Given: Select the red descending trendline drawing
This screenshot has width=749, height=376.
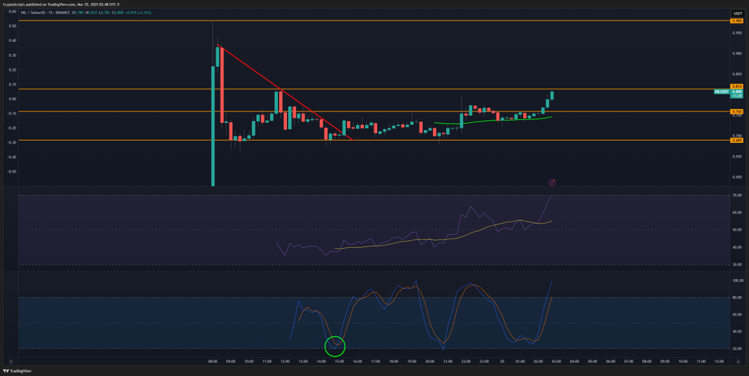Looking at the screenshot, I should [284, 92].
